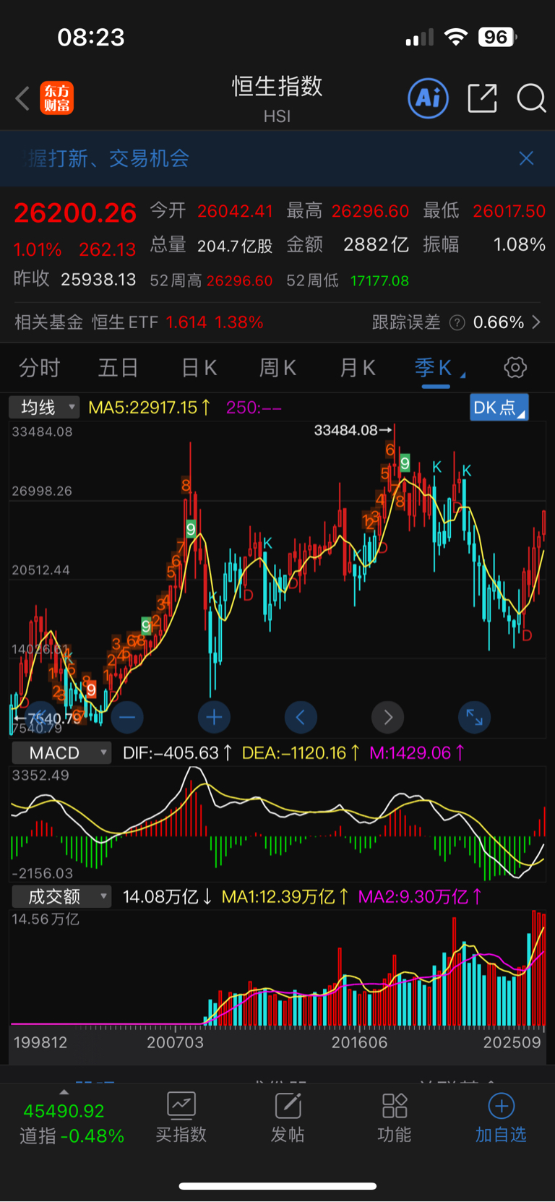
Task: Open the MACD indicator dropdown
Action: [x=61, y=752]
